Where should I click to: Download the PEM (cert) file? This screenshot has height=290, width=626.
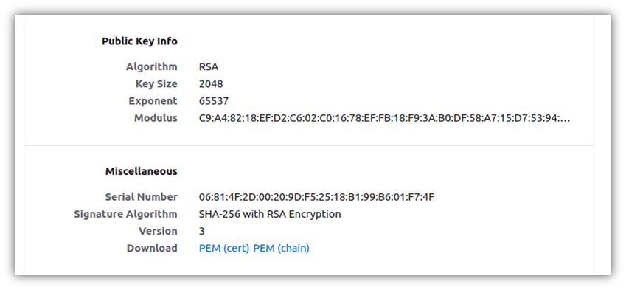click(224, 249)
